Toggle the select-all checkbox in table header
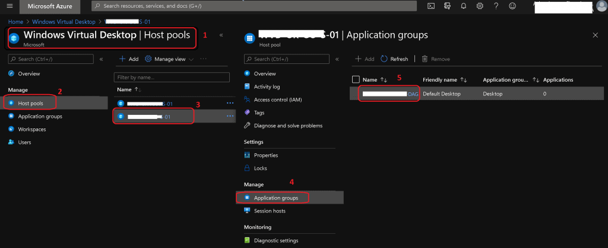This screenshot has height=248, width=608. pyautogui.click(x=356, y=79)
